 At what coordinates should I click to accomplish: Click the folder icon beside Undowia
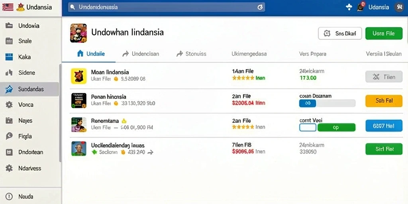coord(9,25)
